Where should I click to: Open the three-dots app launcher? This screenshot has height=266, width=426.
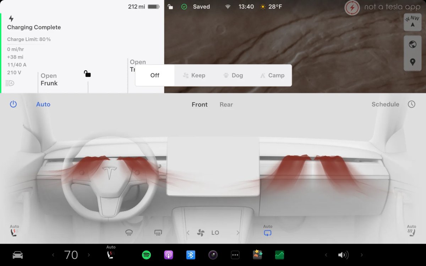click(x=235, y=255)
